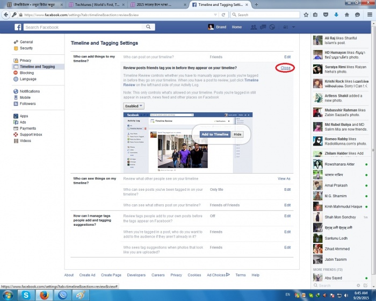The image size is (376, 301).
Task: Open Firefox downloads arrow
Action: click(x=336, y=15)
